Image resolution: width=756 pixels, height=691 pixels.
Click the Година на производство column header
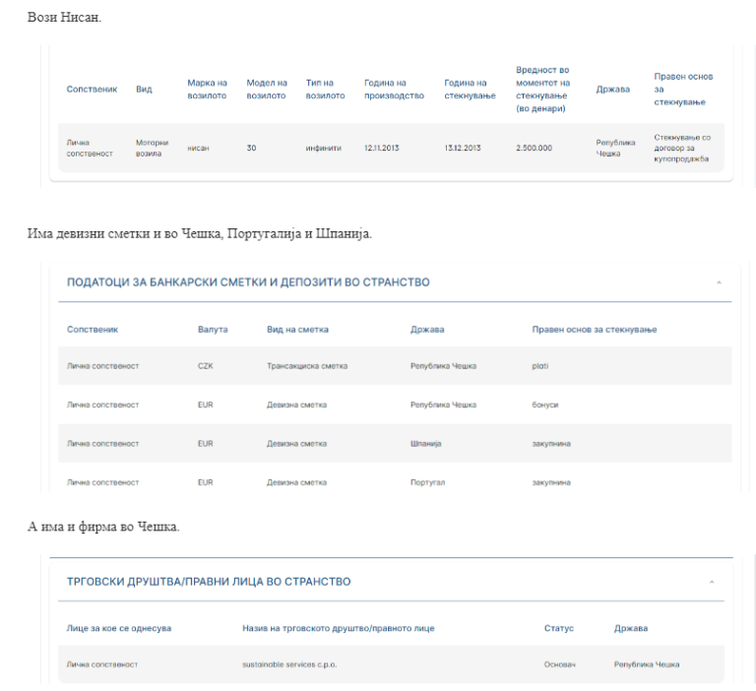click(394, 90)
